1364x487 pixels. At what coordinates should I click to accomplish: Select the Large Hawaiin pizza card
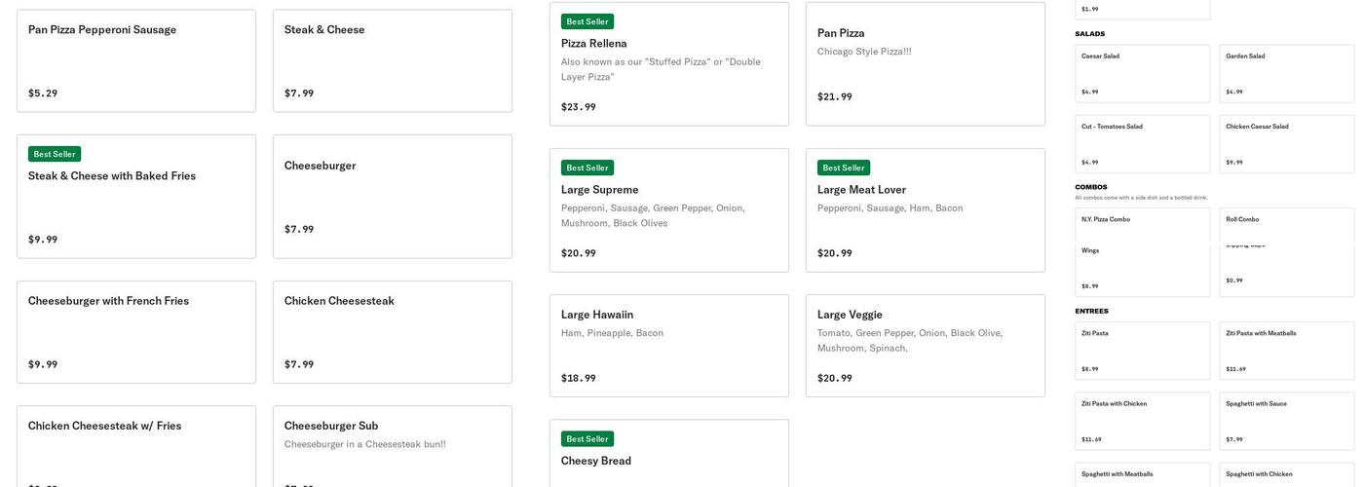pos(668,345)
